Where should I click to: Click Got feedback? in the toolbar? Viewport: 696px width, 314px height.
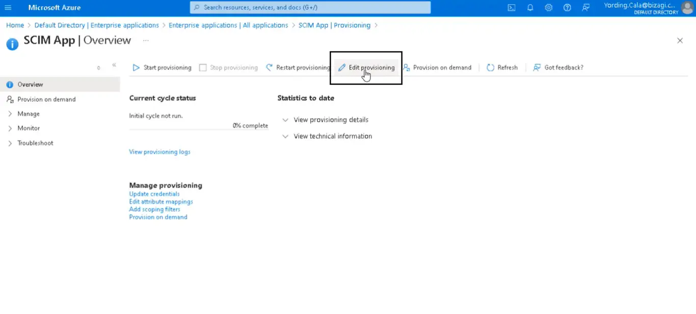(558, 67)
